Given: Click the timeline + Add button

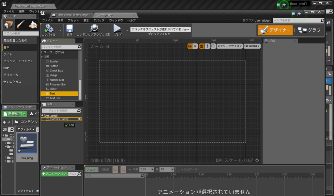Looking at the screenshot, I should [92, 170].
